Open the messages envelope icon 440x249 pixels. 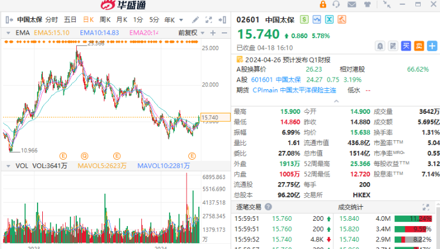click(x=351, y=5)
